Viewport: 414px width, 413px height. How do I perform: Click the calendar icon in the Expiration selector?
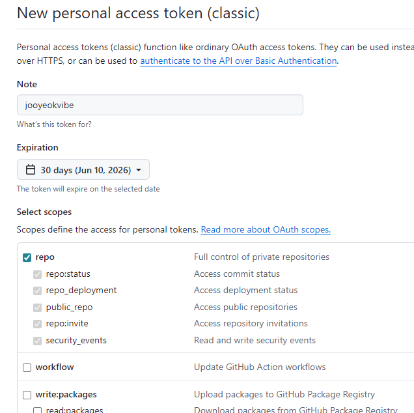pyautogui.click(x=31, y=169)
